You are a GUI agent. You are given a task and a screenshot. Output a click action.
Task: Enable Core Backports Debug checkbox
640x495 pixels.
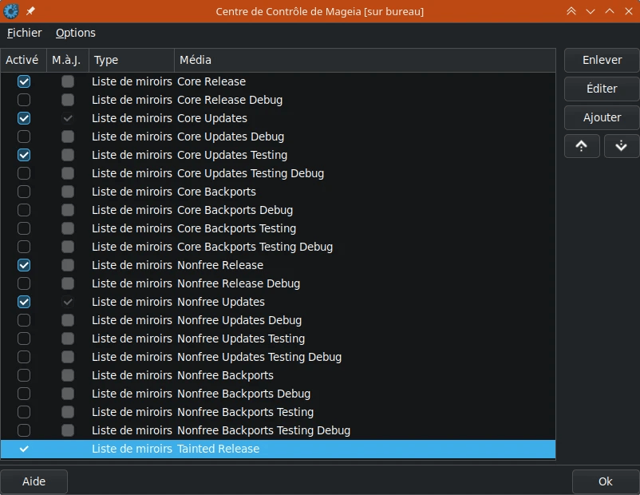pos(24,210)
